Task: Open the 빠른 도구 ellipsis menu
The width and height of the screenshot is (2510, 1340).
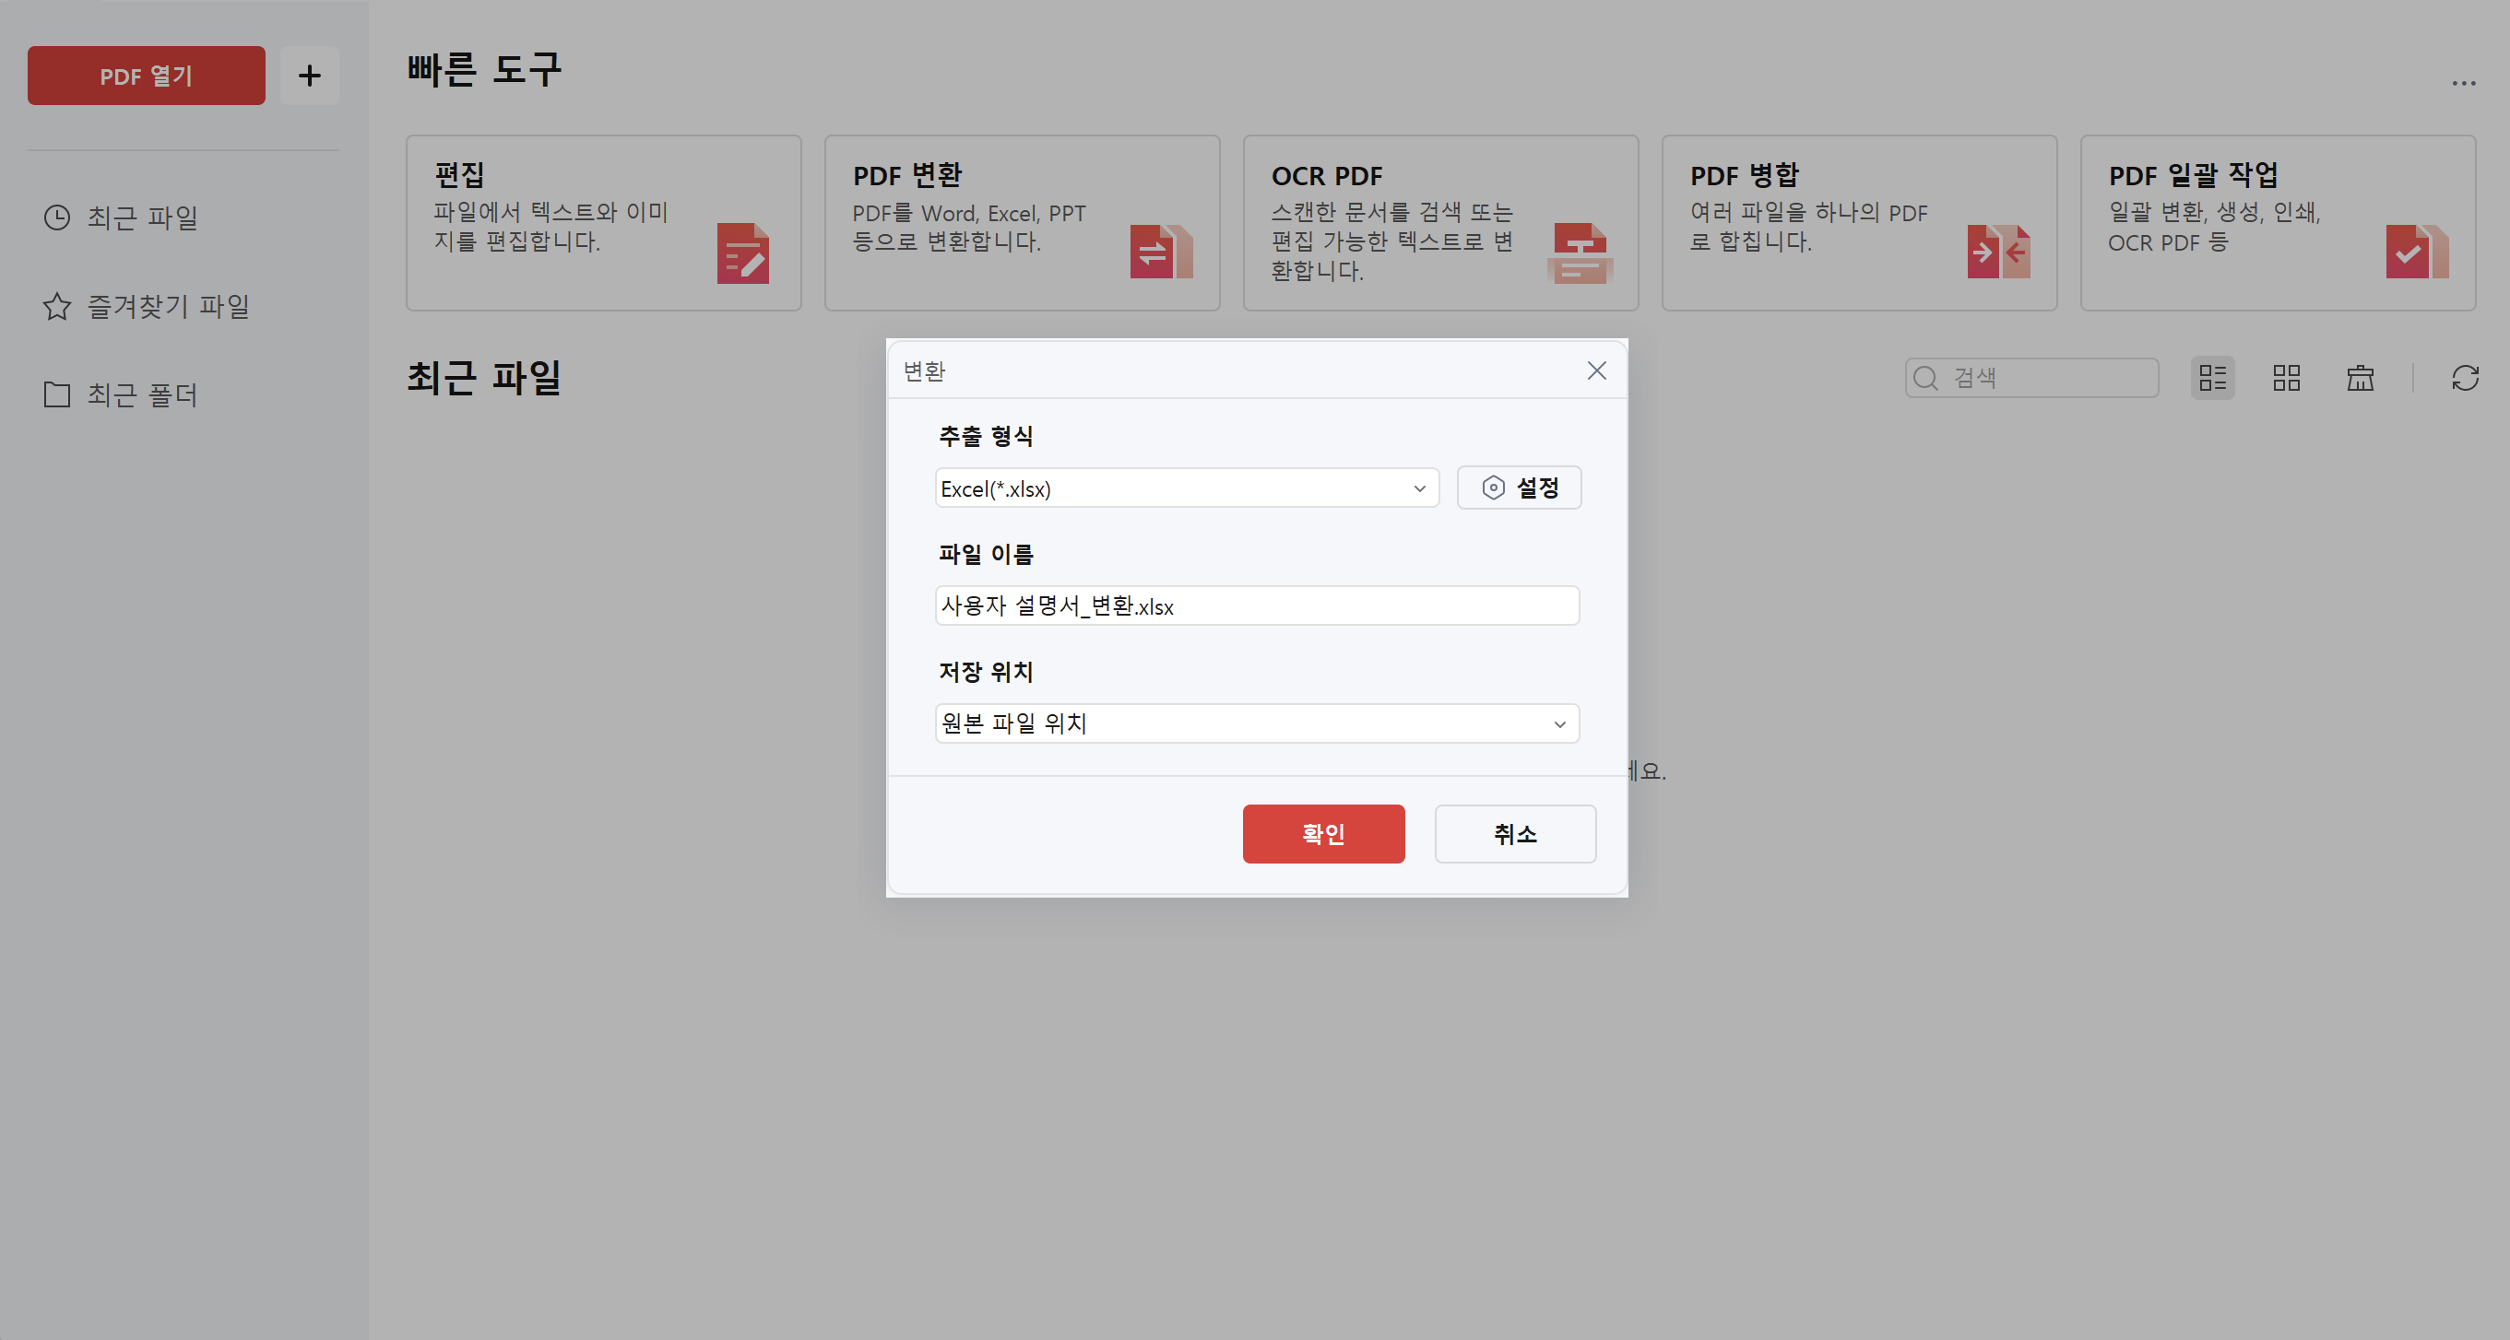Action: pos(2463,83)
